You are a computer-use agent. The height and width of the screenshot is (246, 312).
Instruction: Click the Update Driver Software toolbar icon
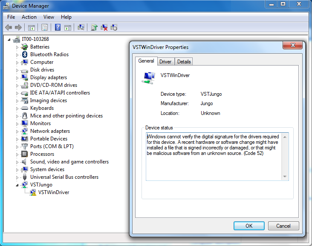point(94,27)
